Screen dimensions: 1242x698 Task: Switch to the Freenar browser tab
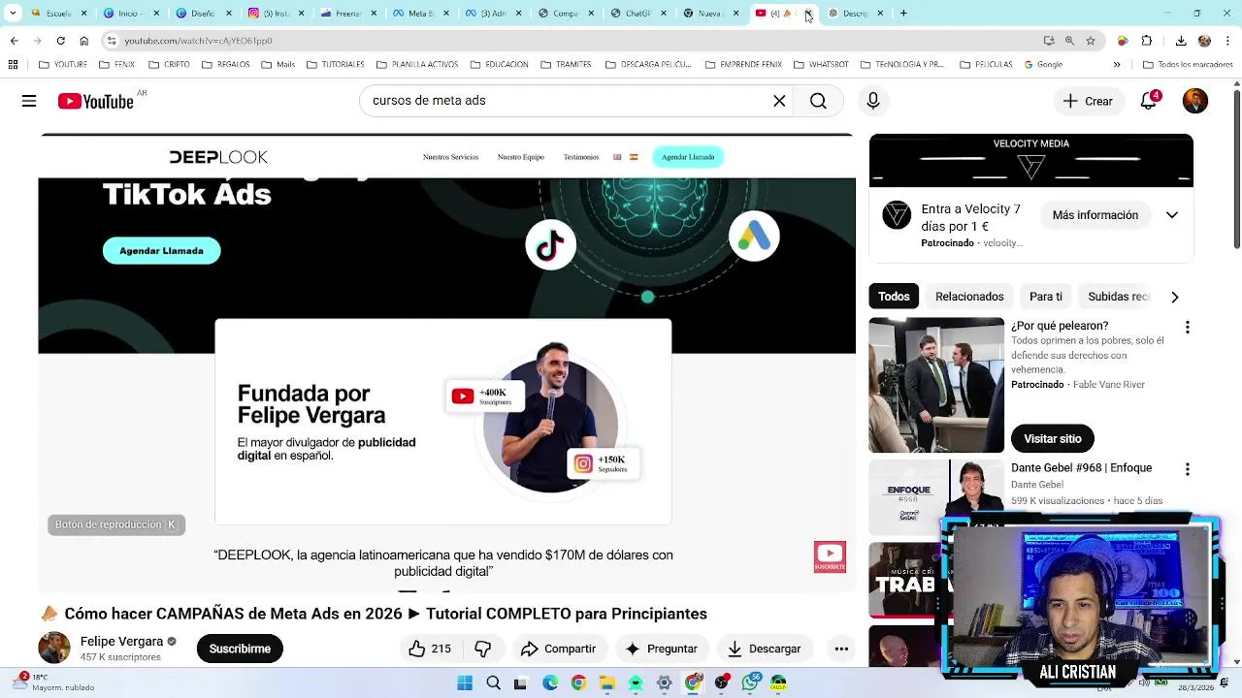tap(347, 14)
